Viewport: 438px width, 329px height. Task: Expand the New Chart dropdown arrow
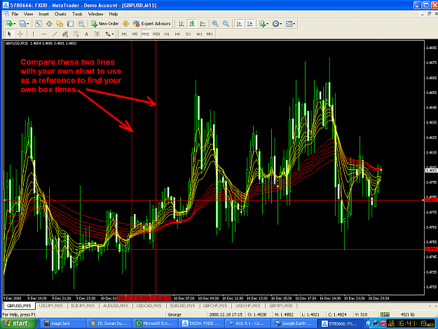(15, 24)
